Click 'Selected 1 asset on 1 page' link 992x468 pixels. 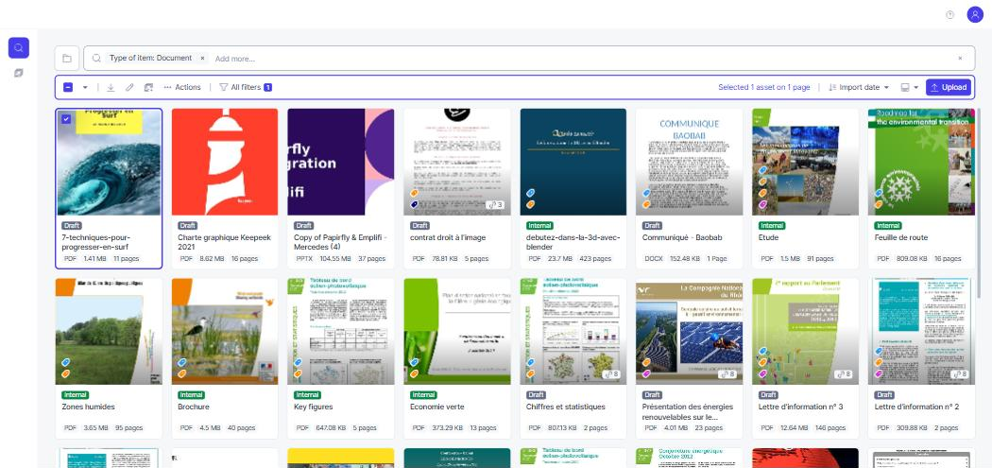763,87
